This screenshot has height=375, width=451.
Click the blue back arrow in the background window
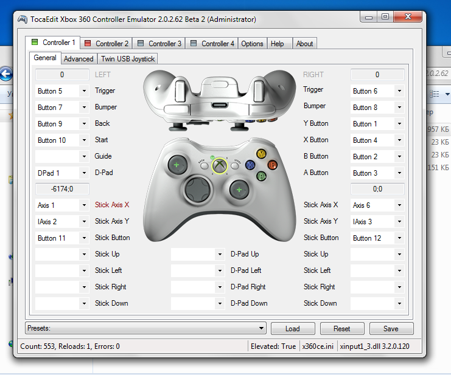click(x=5, y=74)
